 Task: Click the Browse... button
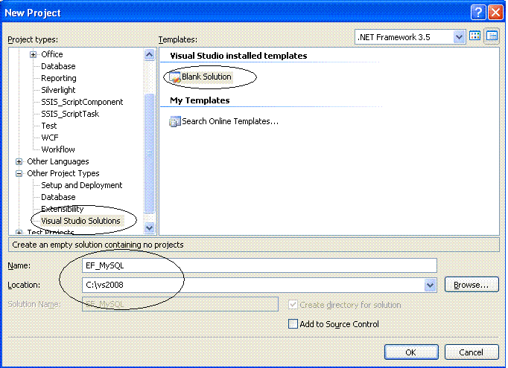[x=471, y=285]
